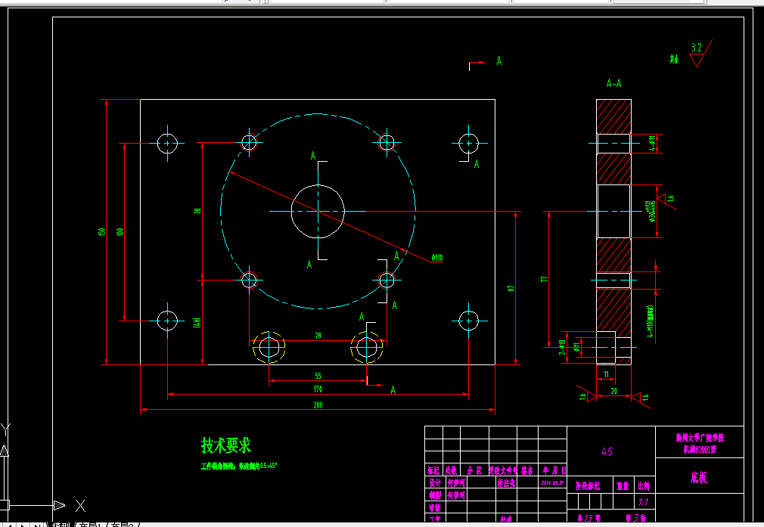Image resolution: width=764 pixels, height=527 pixels.
Task: Select the 重量 label in title block
Action: [x=623, y=485]
